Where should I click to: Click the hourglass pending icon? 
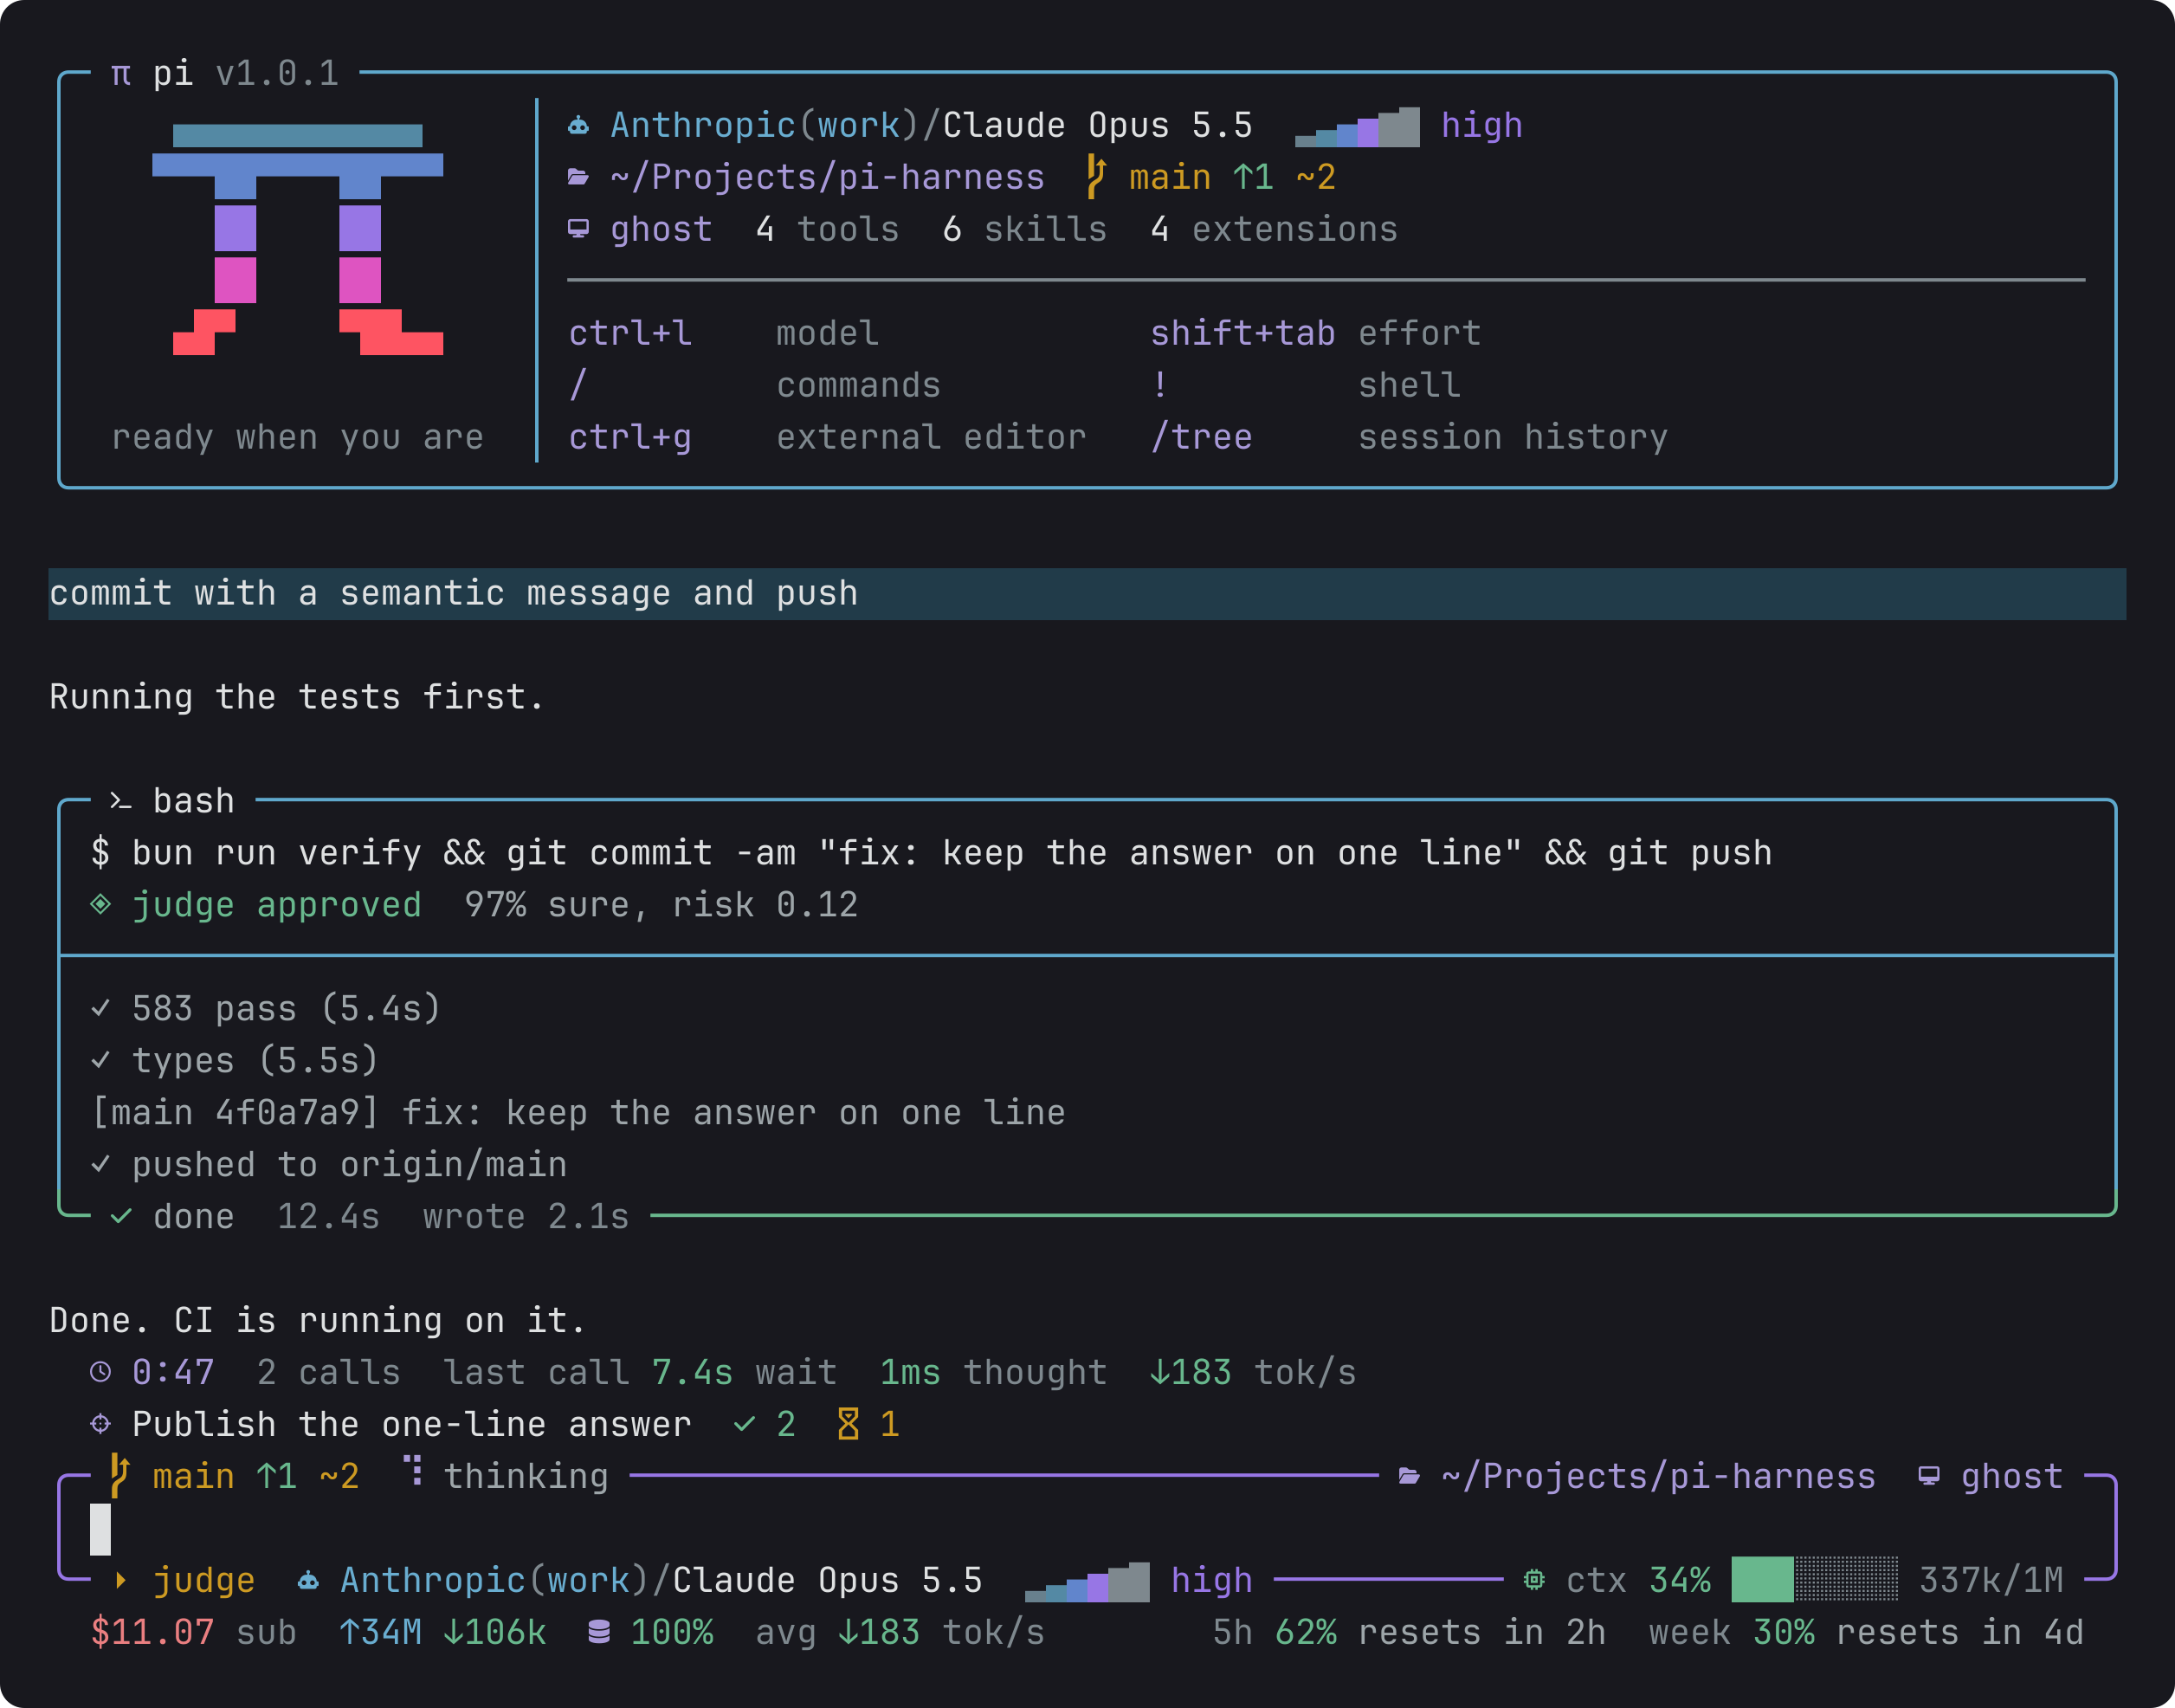pyautogui.click(x=849, y=1424)
